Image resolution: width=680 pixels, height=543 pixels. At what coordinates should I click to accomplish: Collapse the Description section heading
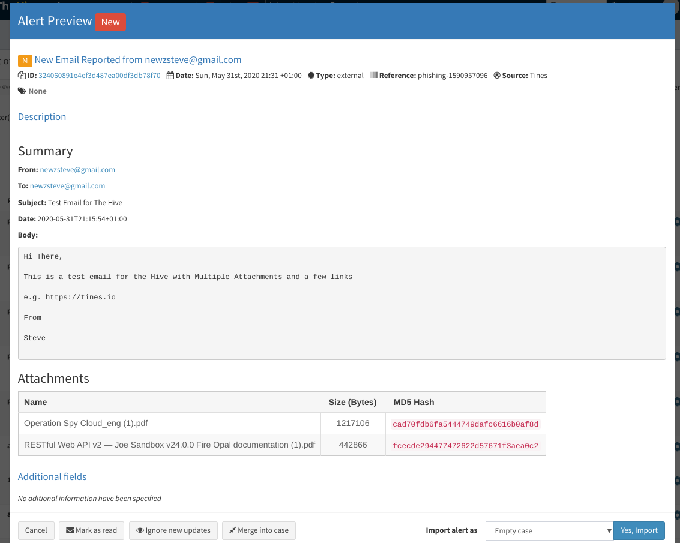pyautogui.click(x=42, y=116)
